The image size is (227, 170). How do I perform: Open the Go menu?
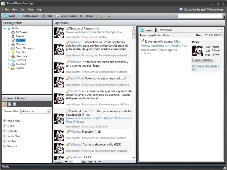point(22,10)
